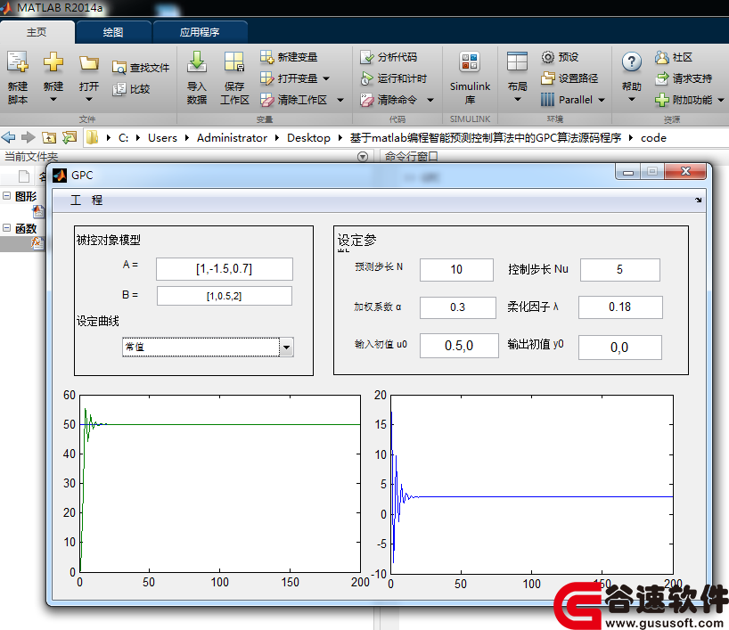
Task: Click the 加权系数 α field
Action: 457,307
